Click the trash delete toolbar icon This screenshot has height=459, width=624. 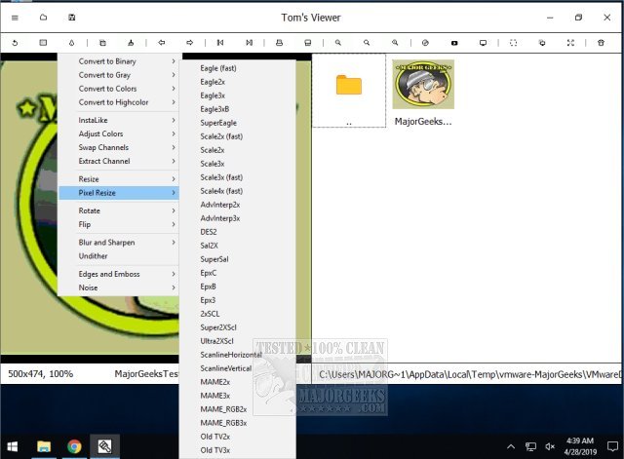pos(601,43)
